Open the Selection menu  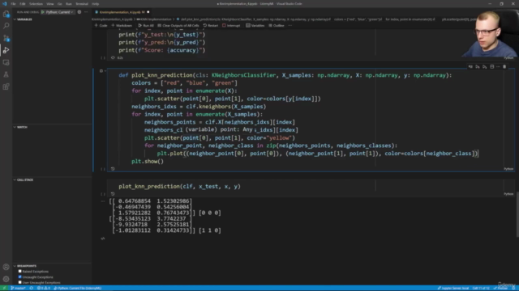tap(36, 3)
